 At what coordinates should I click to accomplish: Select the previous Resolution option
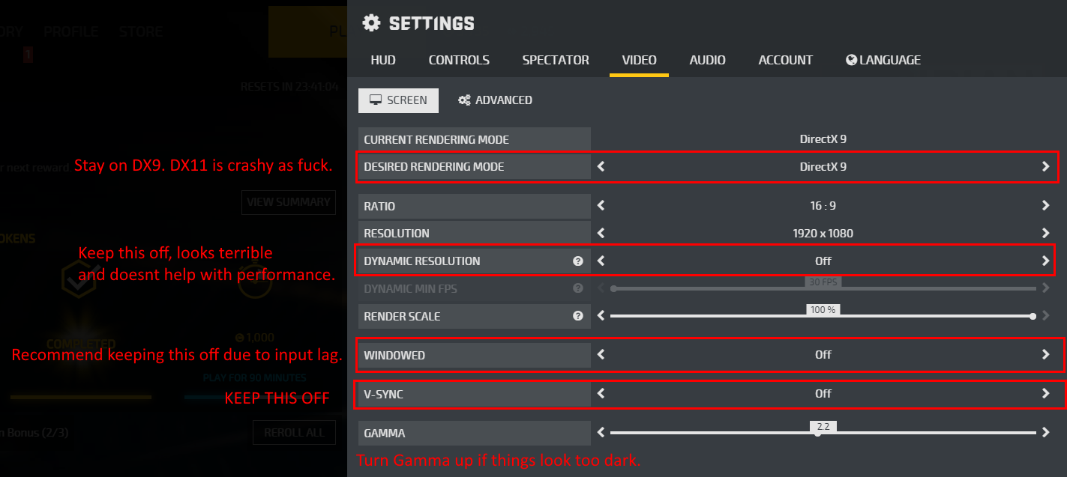click(601, 234)
